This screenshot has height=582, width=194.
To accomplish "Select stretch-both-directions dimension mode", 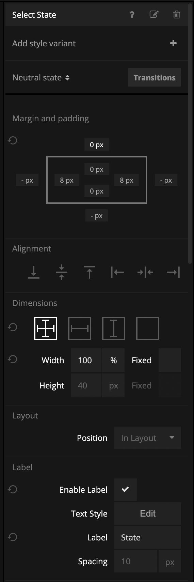I will [x=46, y=328].
